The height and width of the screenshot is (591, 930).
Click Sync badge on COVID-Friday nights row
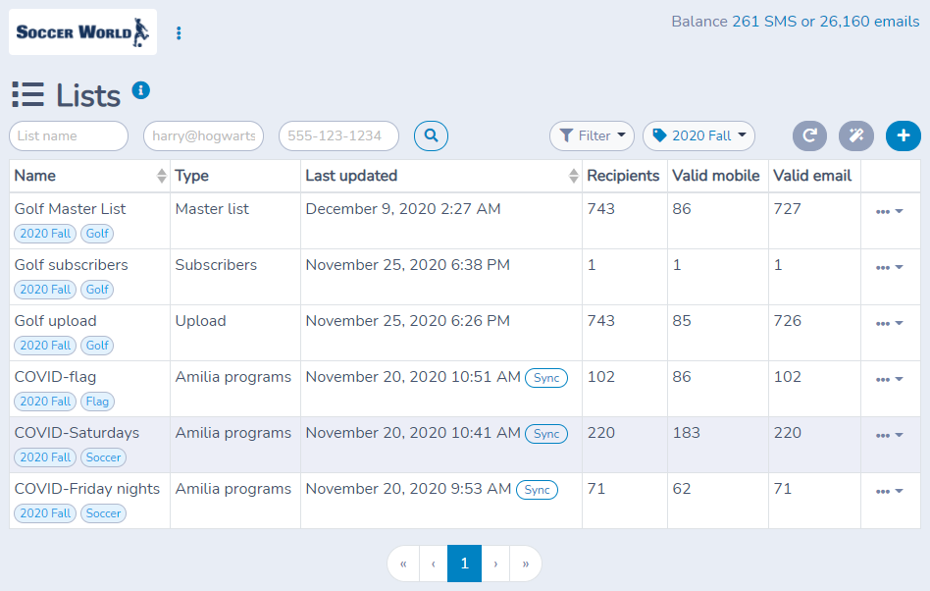(537, 490)
